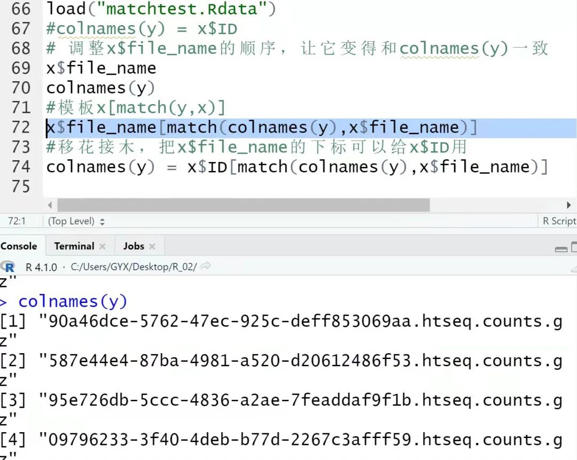Click the line 68 comment about 调整 order
The width and height of the screenshot is (577, 460).
click(x=298, y=49)
